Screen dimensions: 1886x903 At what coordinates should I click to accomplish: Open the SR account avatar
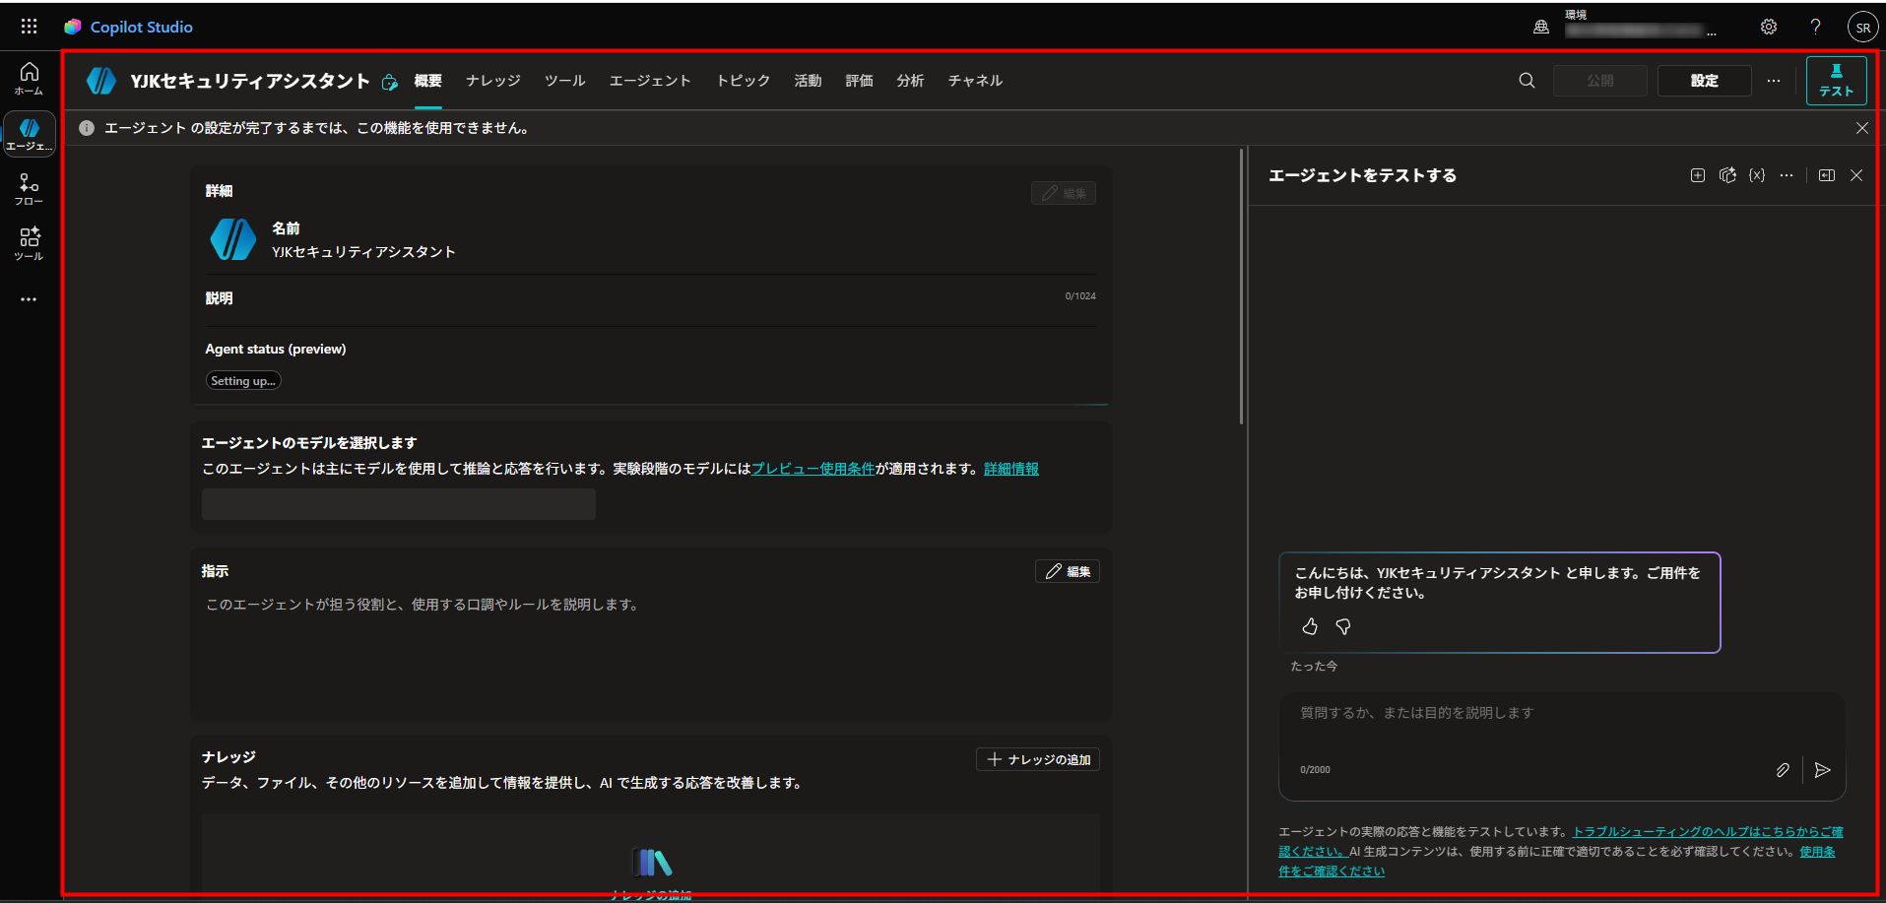coord(1862,28)
